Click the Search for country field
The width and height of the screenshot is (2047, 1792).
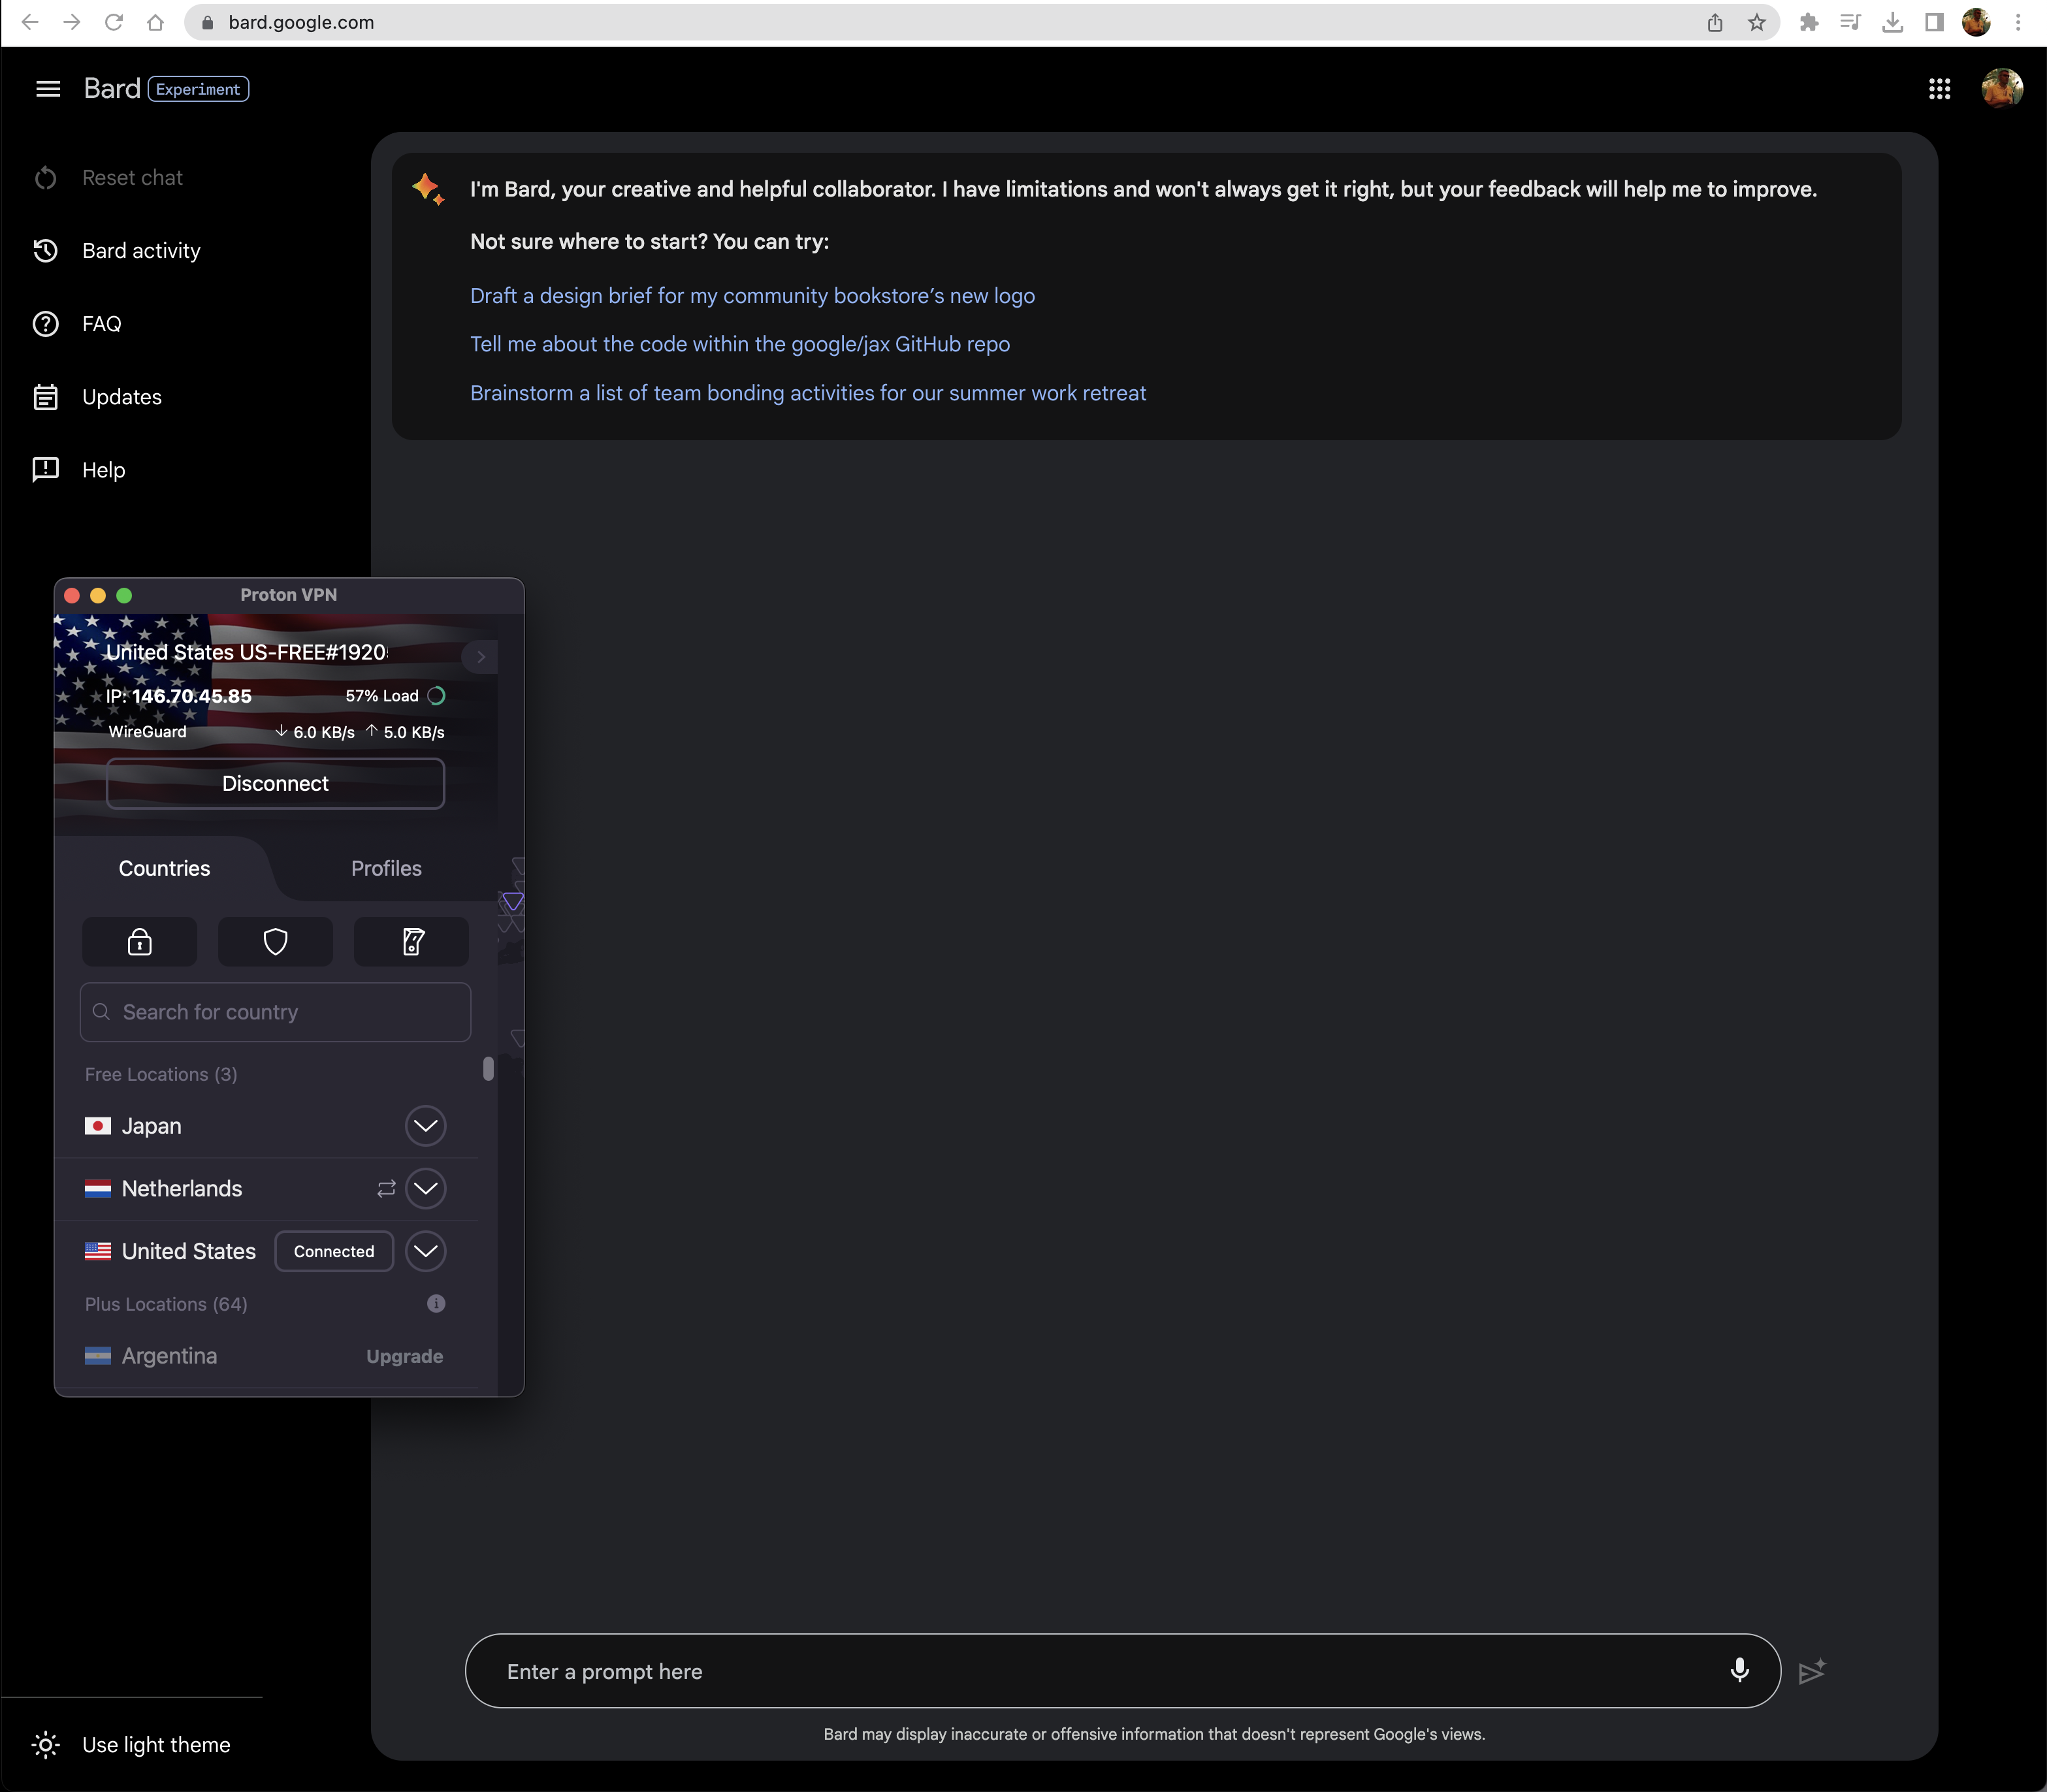point(275,1012)
